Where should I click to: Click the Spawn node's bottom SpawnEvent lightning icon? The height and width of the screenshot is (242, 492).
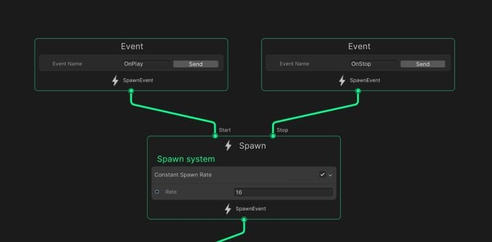pyautogui.click(x=228, y=209)
